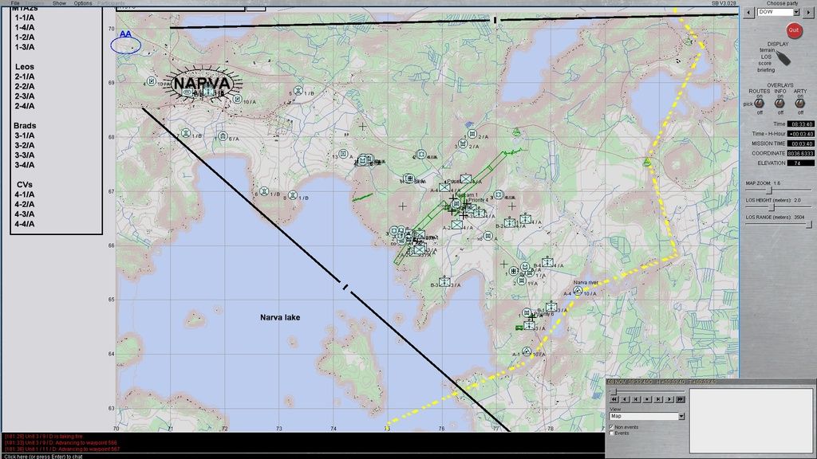The image size is (817, 459).
Task: Toggle the INFO overlay switch
Action: click(780, 104)
